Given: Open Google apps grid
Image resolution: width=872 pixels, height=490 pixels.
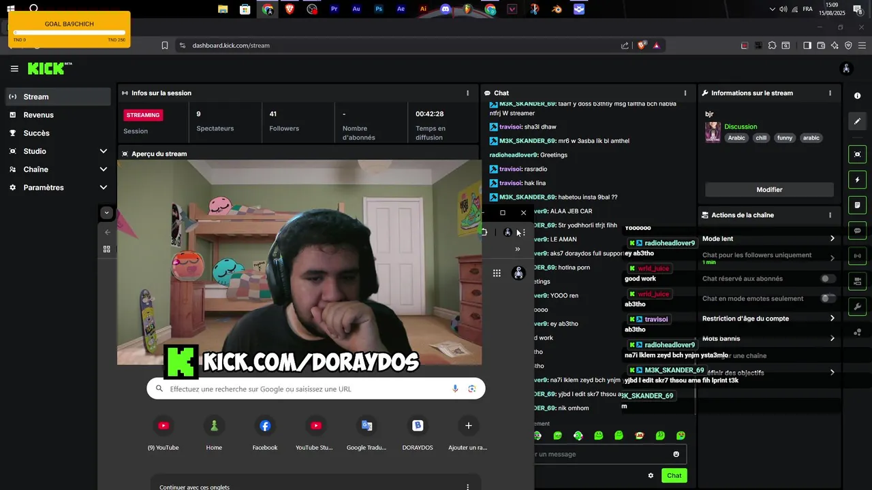Looking at the screenshot, I should click(497, 273).
